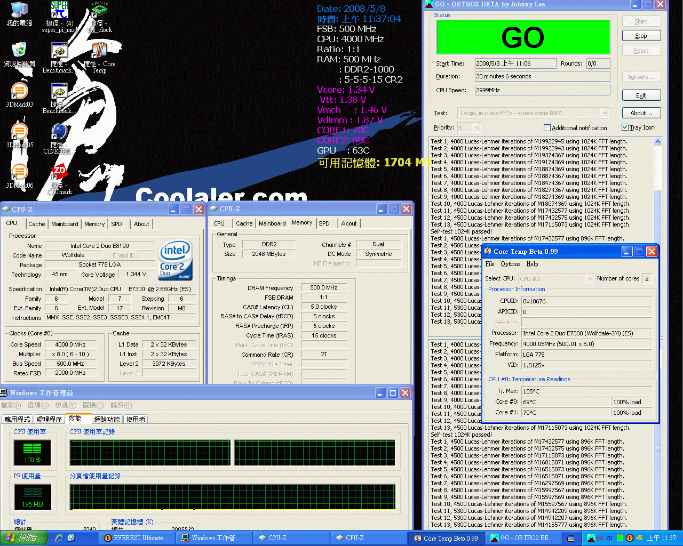
Task: Select the Channels value Dual in CPU-Z
Action: (x=378, y=245)
